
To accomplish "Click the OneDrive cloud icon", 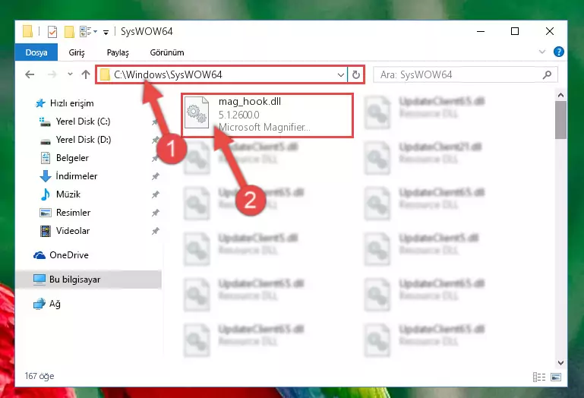I will (39, 255).
